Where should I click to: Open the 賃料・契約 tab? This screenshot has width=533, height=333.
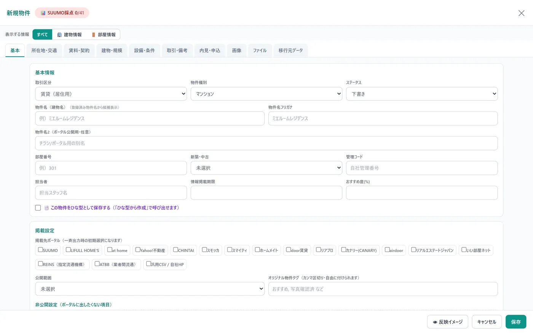click(x=79, y=51)
